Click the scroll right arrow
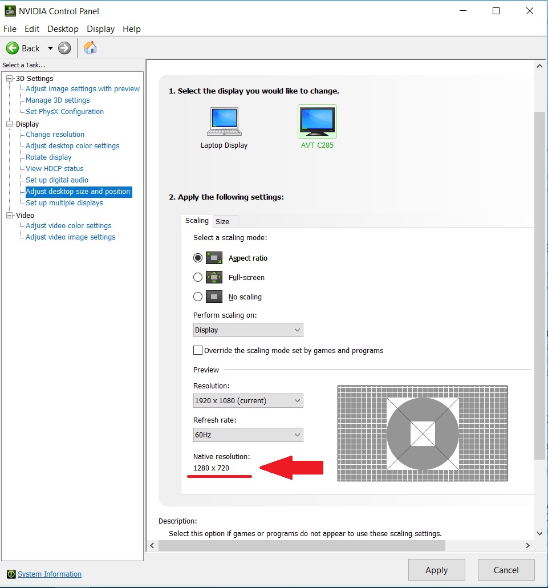The height and width of the screenshot is (588, 548). point(527,545)
